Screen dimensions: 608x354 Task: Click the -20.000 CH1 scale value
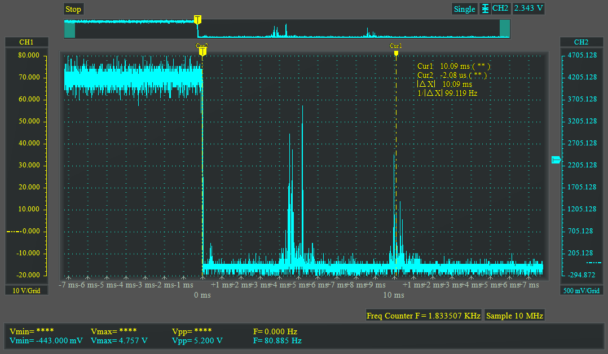29,275
